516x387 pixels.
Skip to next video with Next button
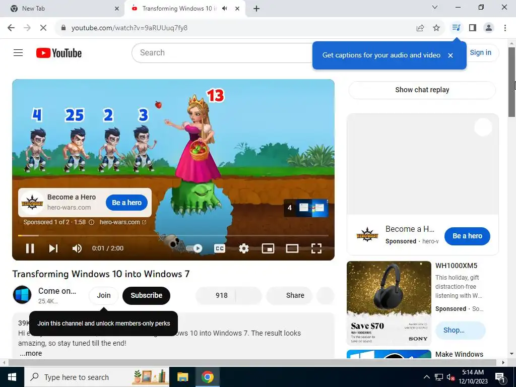53,248
